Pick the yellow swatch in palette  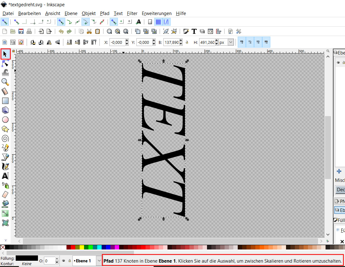pyautogui.click(x=82, y=247)
